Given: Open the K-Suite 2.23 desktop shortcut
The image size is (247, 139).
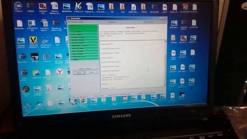Looking at the screenshot, I should click(78, 7).
